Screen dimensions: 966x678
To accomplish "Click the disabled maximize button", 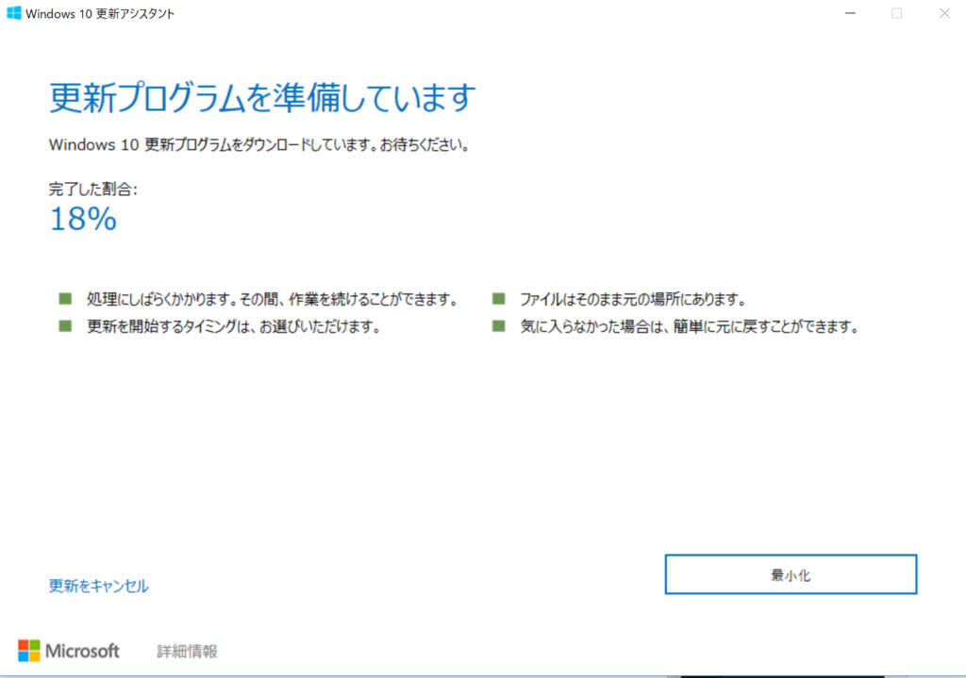I will (x=897, y=13).
